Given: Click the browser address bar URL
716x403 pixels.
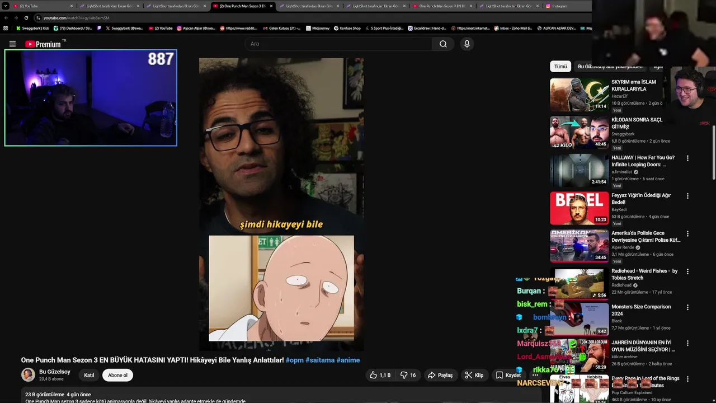Looking at the screenshot, I should point(77,18).
